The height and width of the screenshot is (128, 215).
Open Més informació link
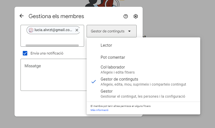click(x=99, y=110)
